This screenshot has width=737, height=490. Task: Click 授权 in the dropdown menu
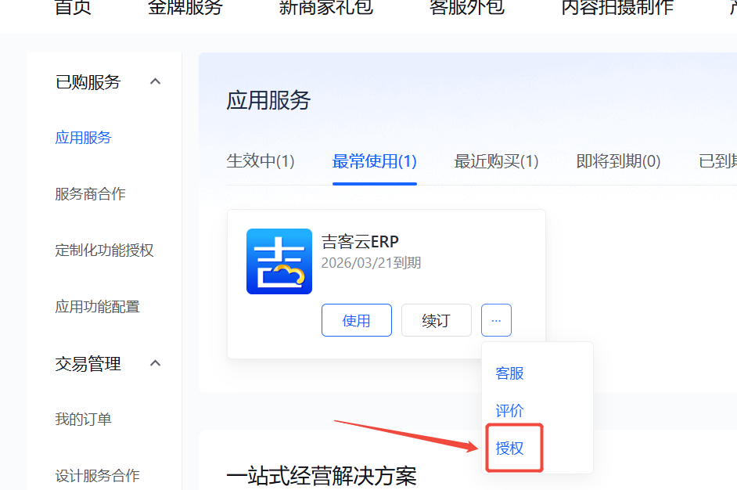[509, 449]
